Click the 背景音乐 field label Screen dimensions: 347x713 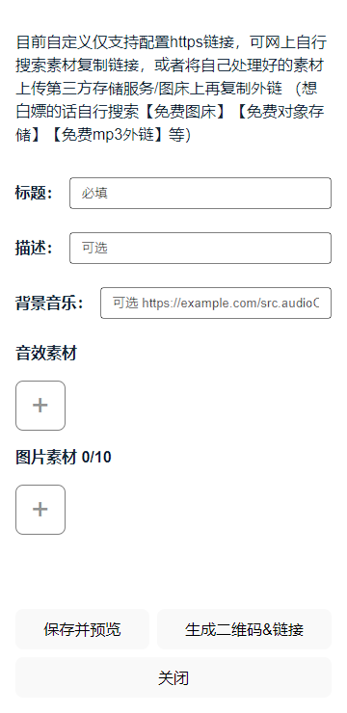(49, 303)
